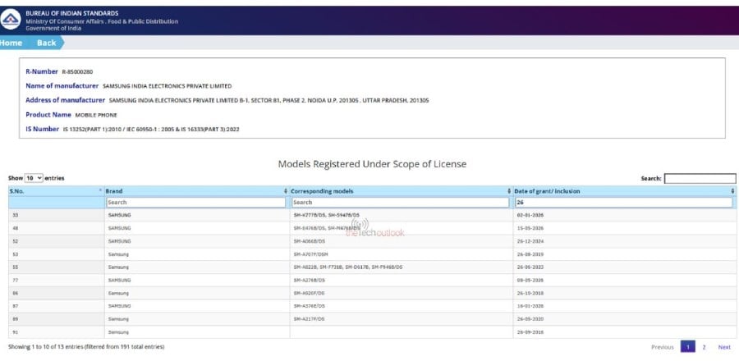Image resolution: width=739 pixels, height=361 pixels.
Task: Click the Bureau of Indian Standards logo
Action: [11, 20]
